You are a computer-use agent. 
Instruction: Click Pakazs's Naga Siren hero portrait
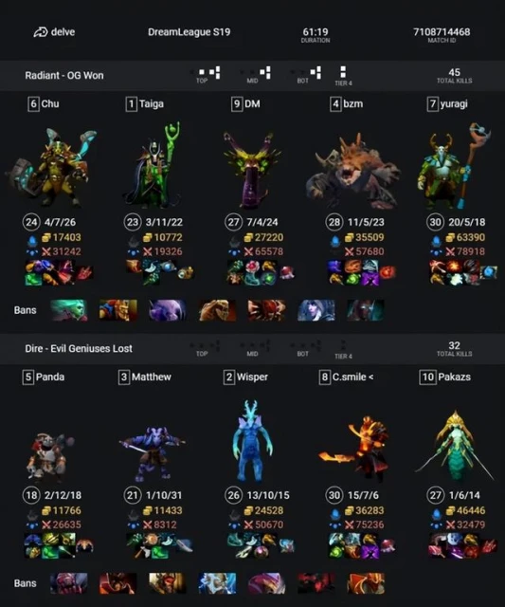pyautogui.click(x=455, y=446)
